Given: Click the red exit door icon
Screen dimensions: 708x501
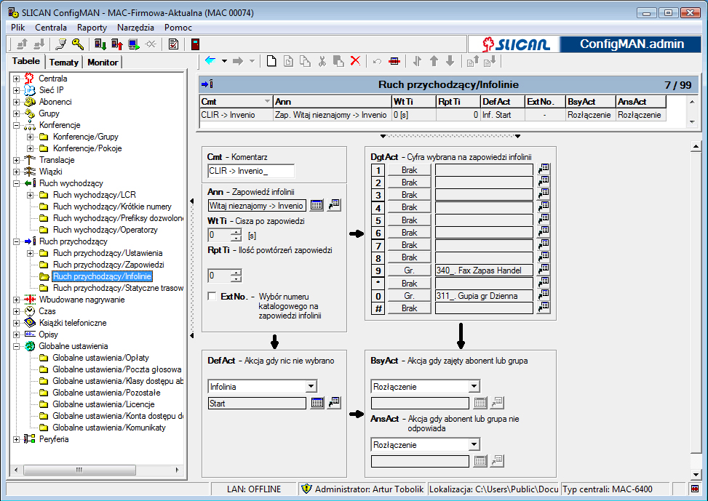Looking at the screenshot, I should 195,44.
